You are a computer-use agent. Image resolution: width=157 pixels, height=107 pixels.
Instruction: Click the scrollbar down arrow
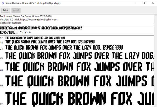click(155, 106)
